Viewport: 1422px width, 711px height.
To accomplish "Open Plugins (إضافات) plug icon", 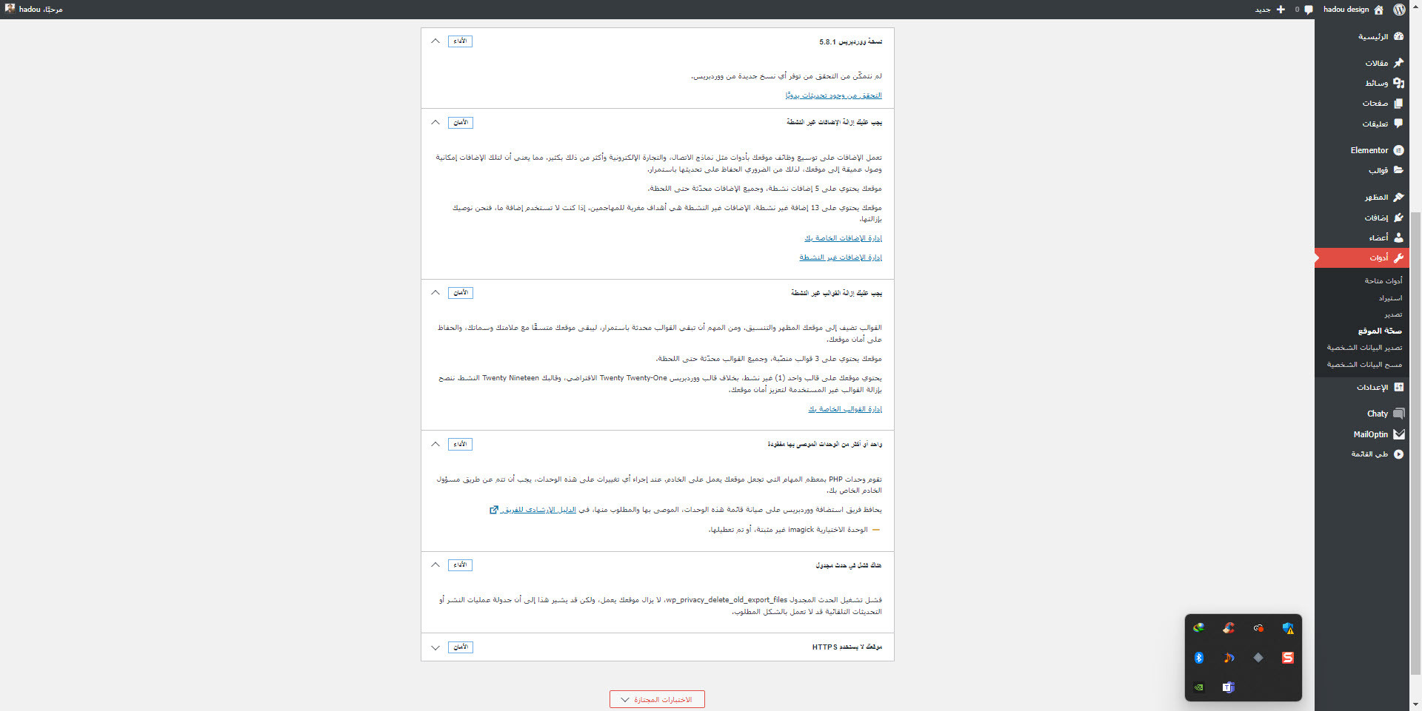I will pos(1398,218).
